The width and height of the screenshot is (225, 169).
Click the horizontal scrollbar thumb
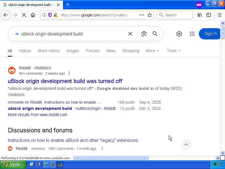pos(111,158)
